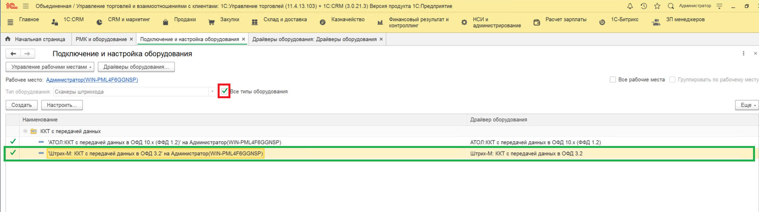759x212 pixels.
Task: Toggle 'Группировать по рабочему месту' checkbox
Action: point(672,80)
